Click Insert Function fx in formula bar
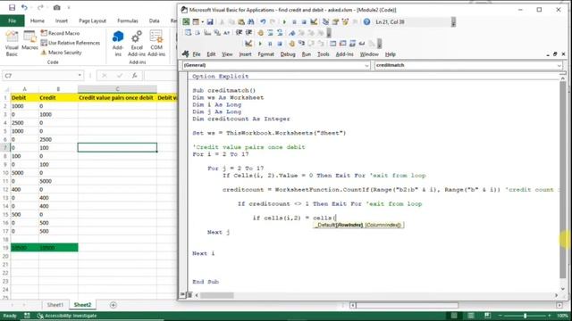572x321 pixels. (x=135, y=75)
